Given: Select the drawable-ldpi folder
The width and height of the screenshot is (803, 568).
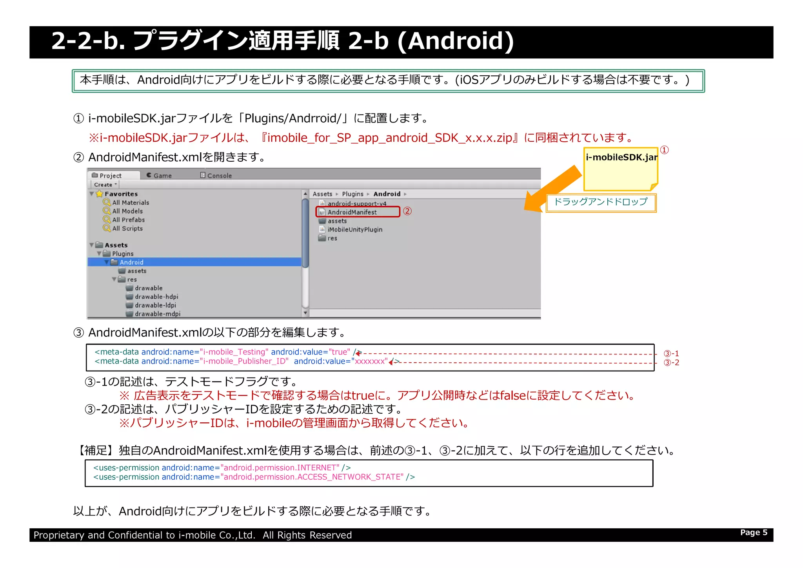Looking at the screenshot, I should point(155,305).
